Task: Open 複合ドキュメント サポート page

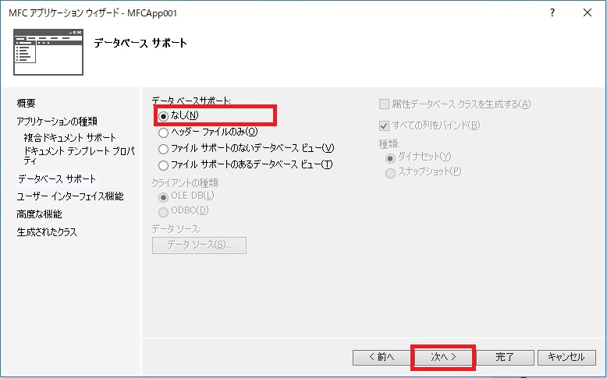Action: 70,138
